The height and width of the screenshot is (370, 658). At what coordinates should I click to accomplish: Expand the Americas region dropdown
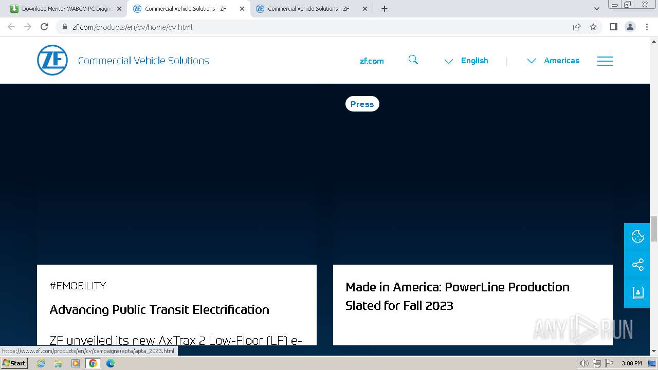[x=553, y=61]
